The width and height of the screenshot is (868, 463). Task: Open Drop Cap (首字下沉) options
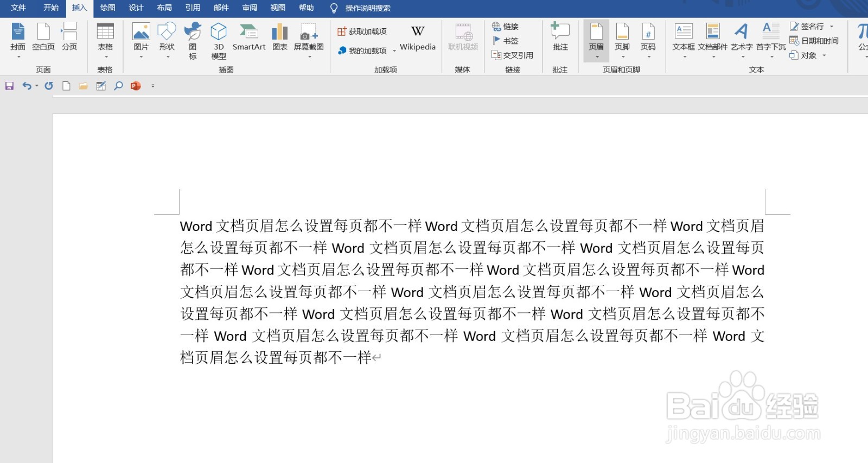point(771,40)
